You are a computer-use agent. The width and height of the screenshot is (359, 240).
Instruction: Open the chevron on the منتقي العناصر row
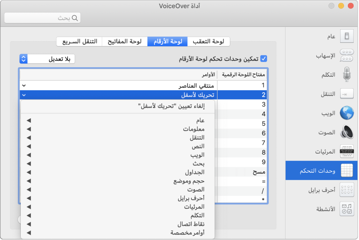point(24,85)
